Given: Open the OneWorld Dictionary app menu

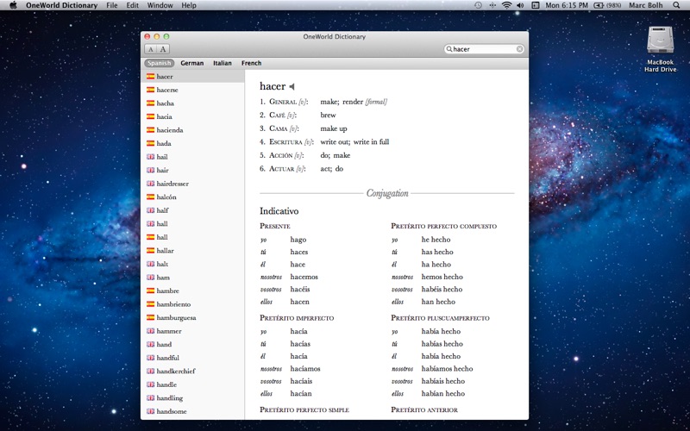Looking at the screenshot, I should click(x=61, y=5).
